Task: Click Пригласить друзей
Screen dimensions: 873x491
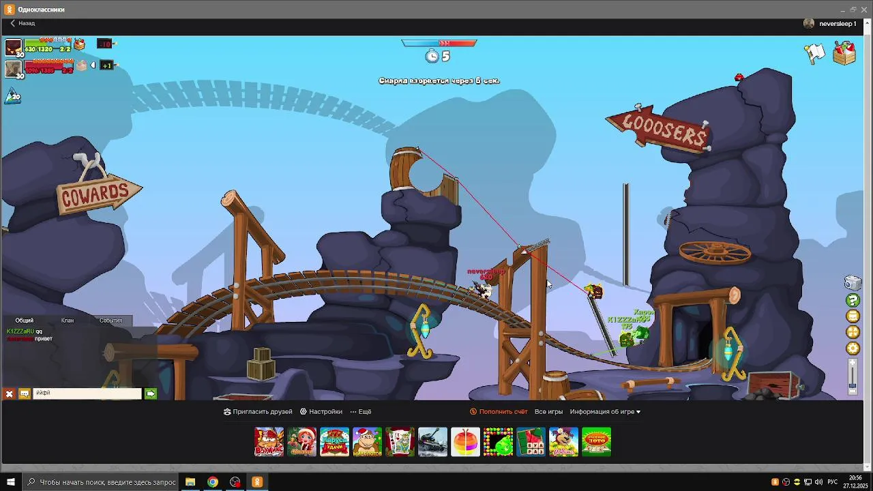Action: (258, 412)
